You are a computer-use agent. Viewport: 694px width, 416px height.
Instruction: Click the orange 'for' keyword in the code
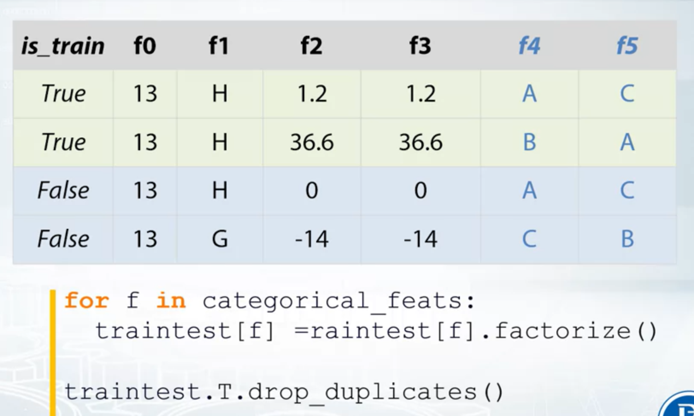click(x=86, y=300)
